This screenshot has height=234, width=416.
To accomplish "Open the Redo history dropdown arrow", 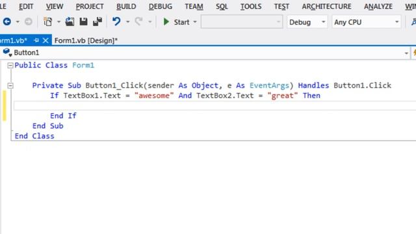I will click(x=149, y=22).
